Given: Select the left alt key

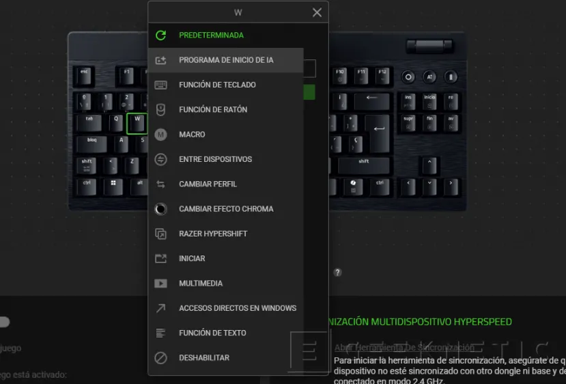Looking at the screenshot, I should pos(139,187).
